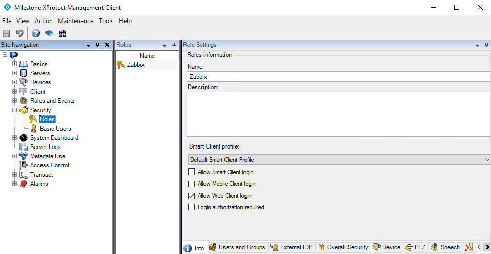Close the Site Navigation panel
Viewport: 491px width, 254px height.
(x=107, y=45)
